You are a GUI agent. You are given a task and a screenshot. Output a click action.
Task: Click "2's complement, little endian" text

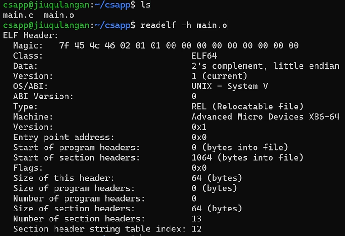[265, 66]
